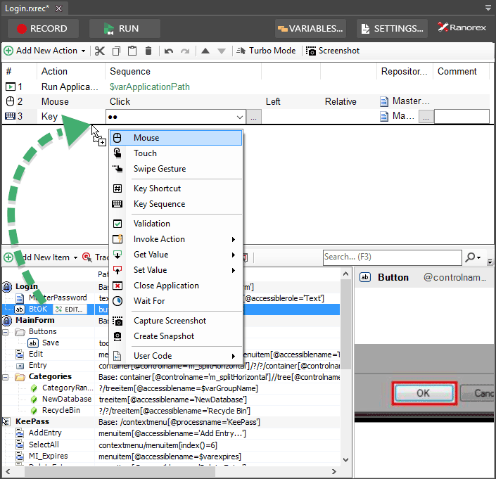Close the Login.rxrec tab
This screenshot has height=479, width=496.
pyautogui.click(x=59, y=8)
